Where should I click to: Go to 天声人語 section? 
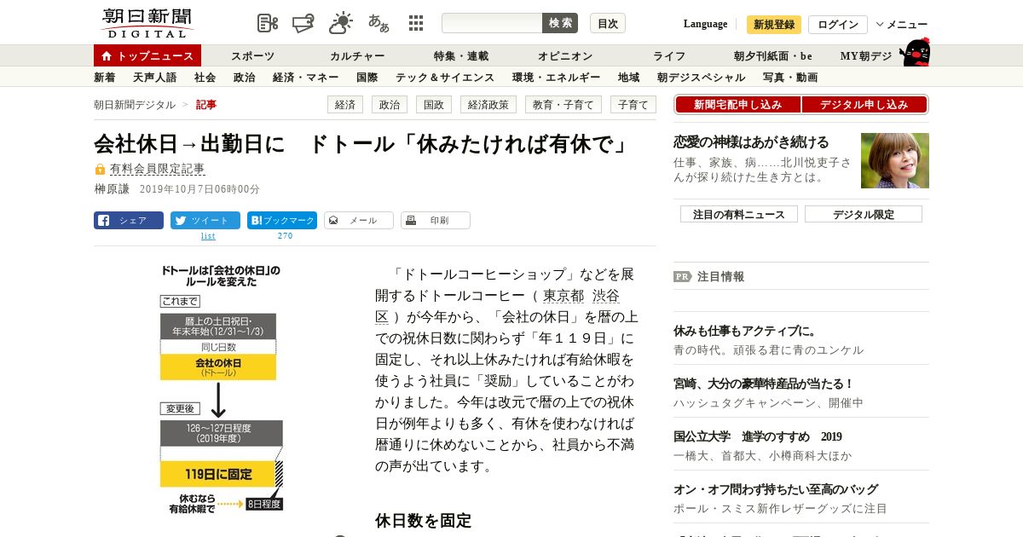pyautogui.click(x=155, y=78)
